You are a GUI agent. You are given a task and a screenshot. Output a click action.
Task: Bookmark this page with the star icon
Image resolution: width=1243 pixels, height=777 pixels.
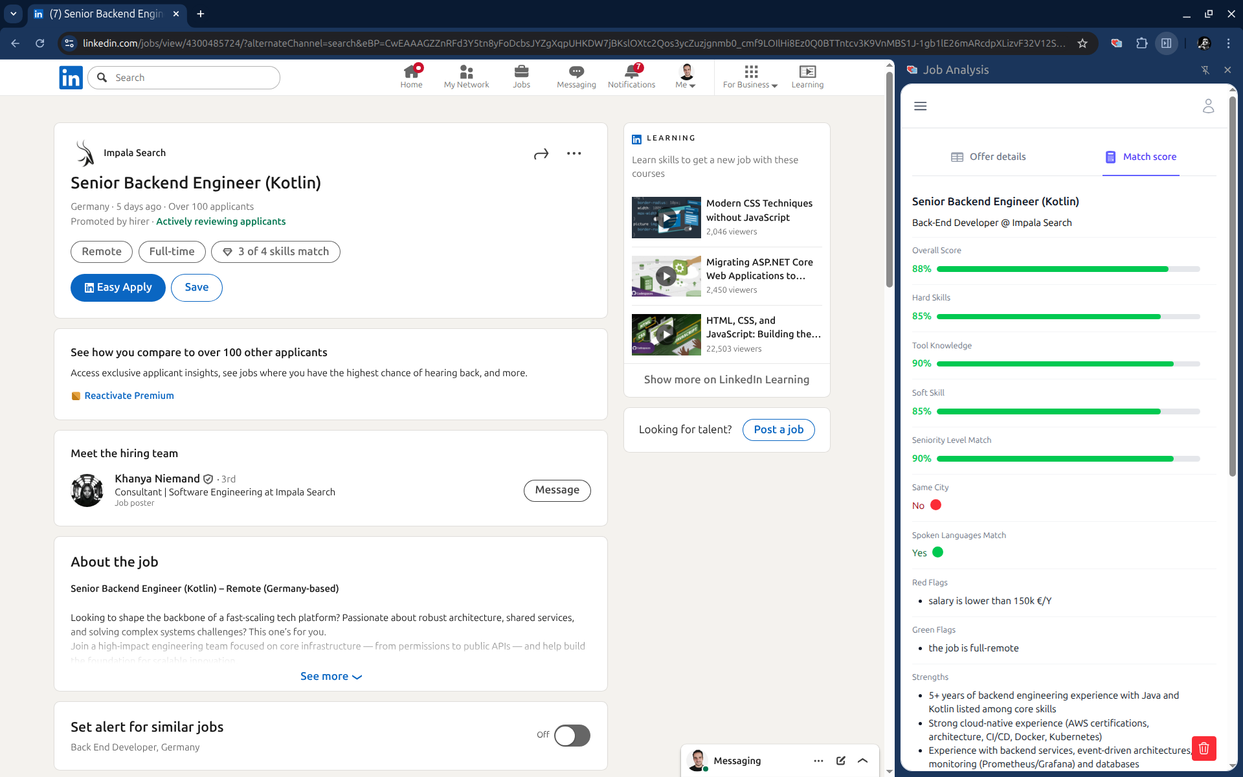click(x=1082, y=43)
